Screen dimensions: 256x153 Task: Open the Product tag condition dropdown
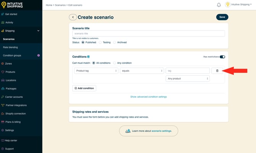[96, 71]
